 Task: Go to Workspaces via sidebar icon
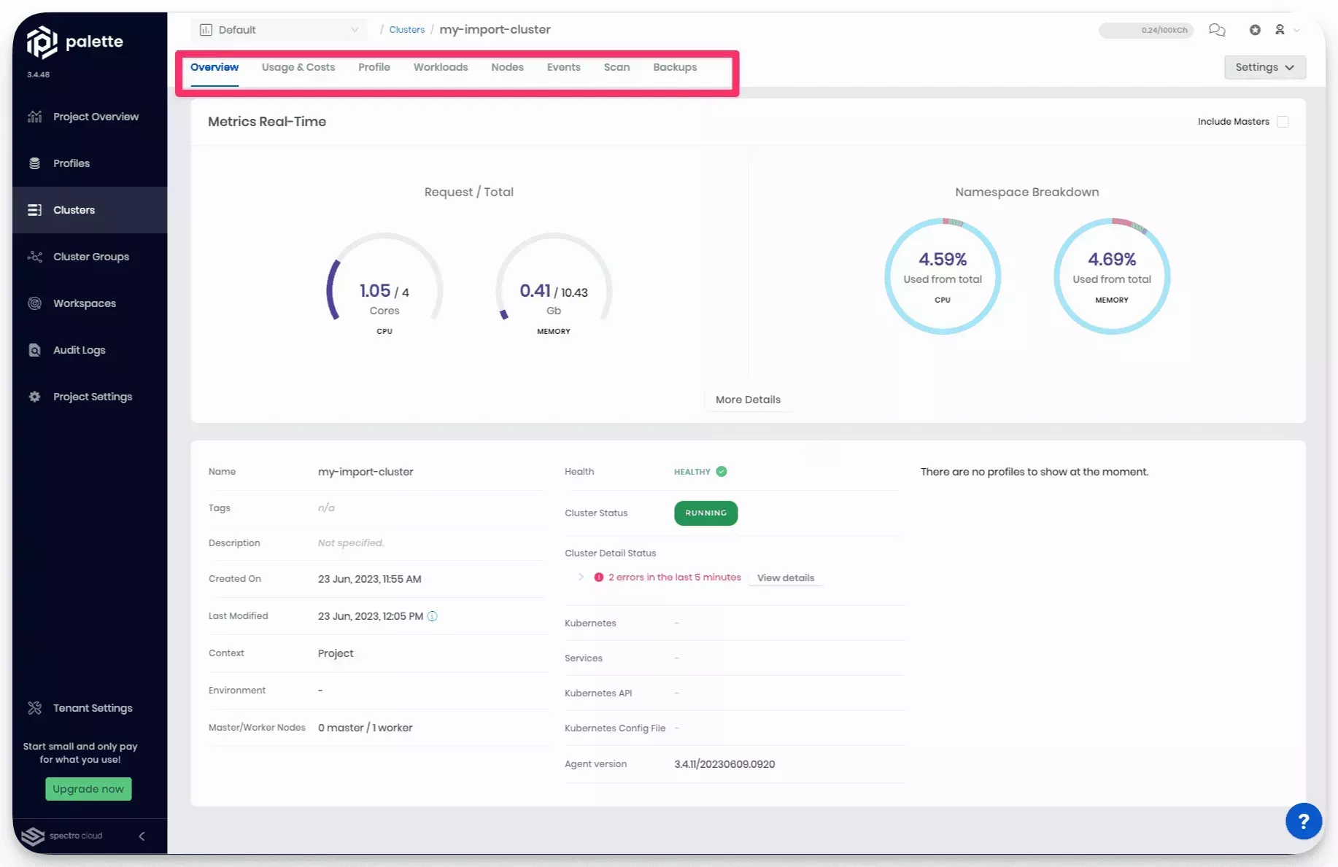pyautogui.click(x=34, y=303)
